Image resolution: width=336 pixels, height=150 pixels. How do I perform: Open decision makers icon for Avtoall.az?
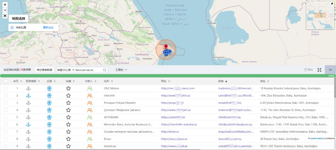(90, 146)
